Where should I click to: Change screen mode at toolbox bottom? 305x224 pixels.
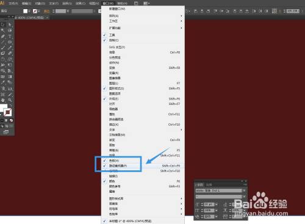coord(5,132)
